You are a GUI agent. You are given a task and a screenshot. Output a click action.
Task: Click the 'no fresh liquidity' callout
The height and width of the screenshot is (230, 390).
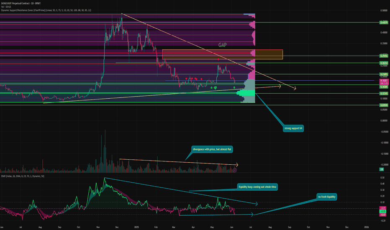pos(326,197)
